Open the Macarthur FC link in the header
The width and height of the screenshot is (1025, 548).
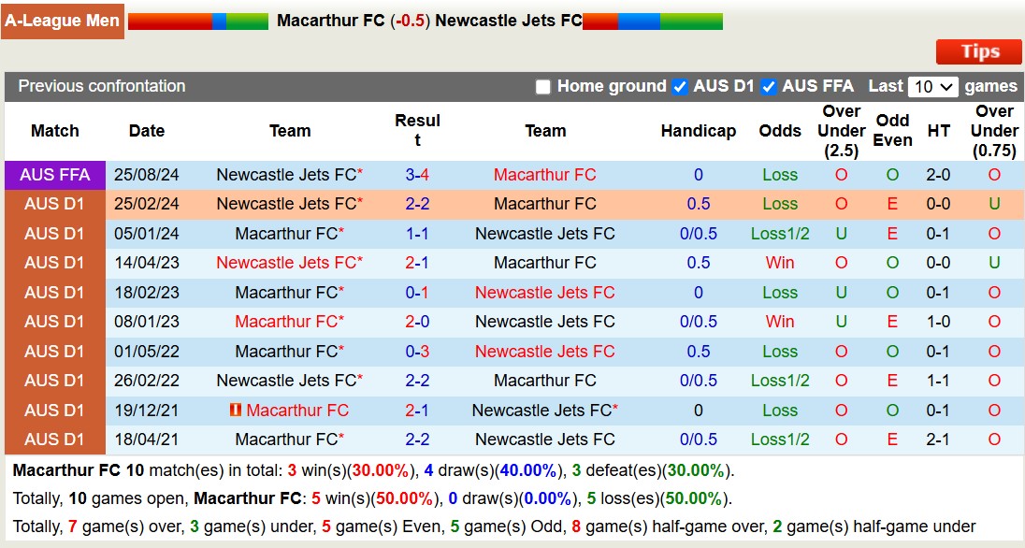[x=327, y=20]
